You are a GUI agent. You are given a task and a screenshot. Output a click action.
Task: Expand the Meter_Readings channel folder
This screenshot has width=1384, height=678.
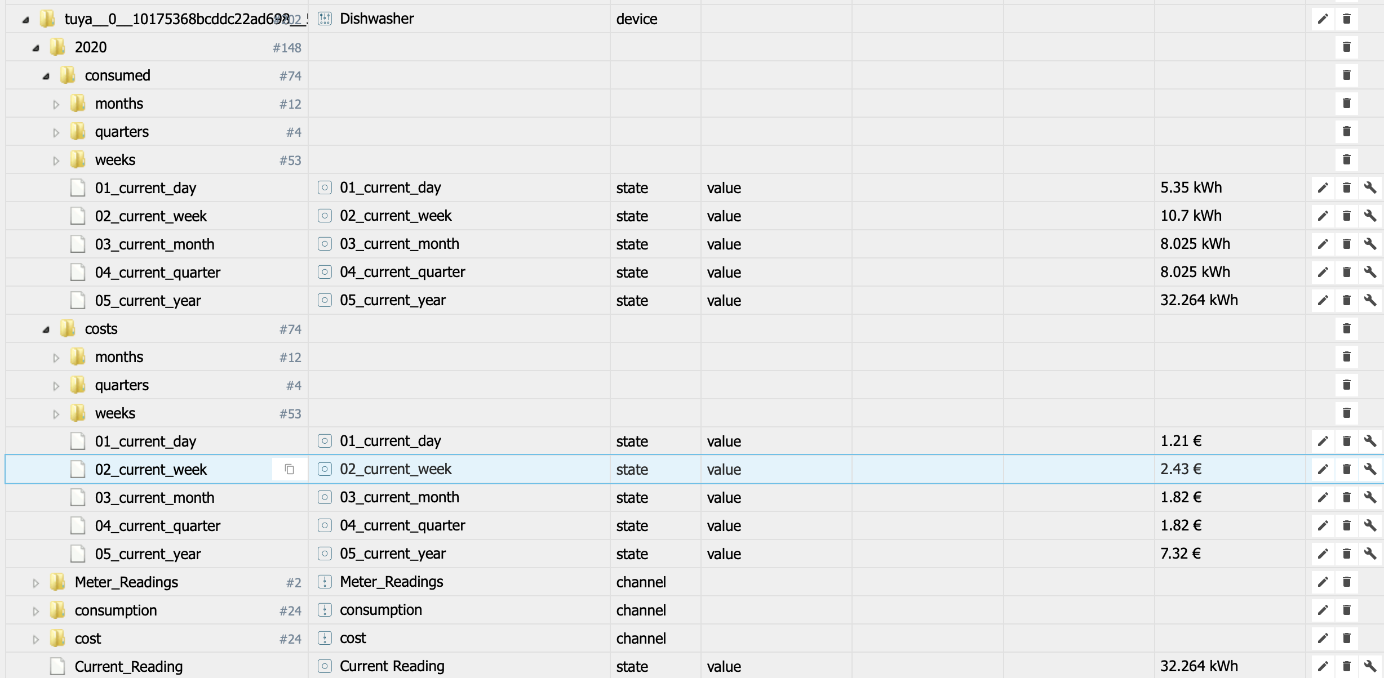pyautogui.click(x=36, y=583)
